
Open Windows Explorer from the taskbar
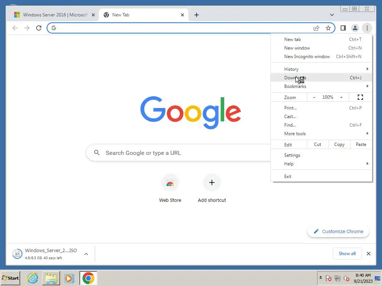[51, 278]
